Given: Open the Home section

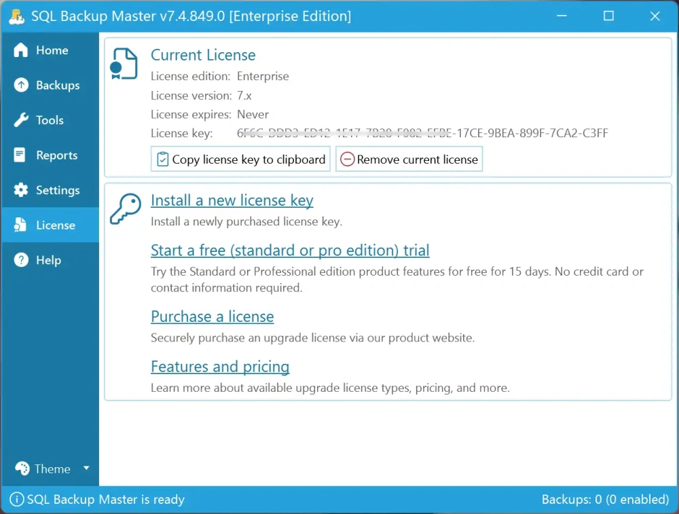Looking at the screenshot, I should click(x=52, y=50).
